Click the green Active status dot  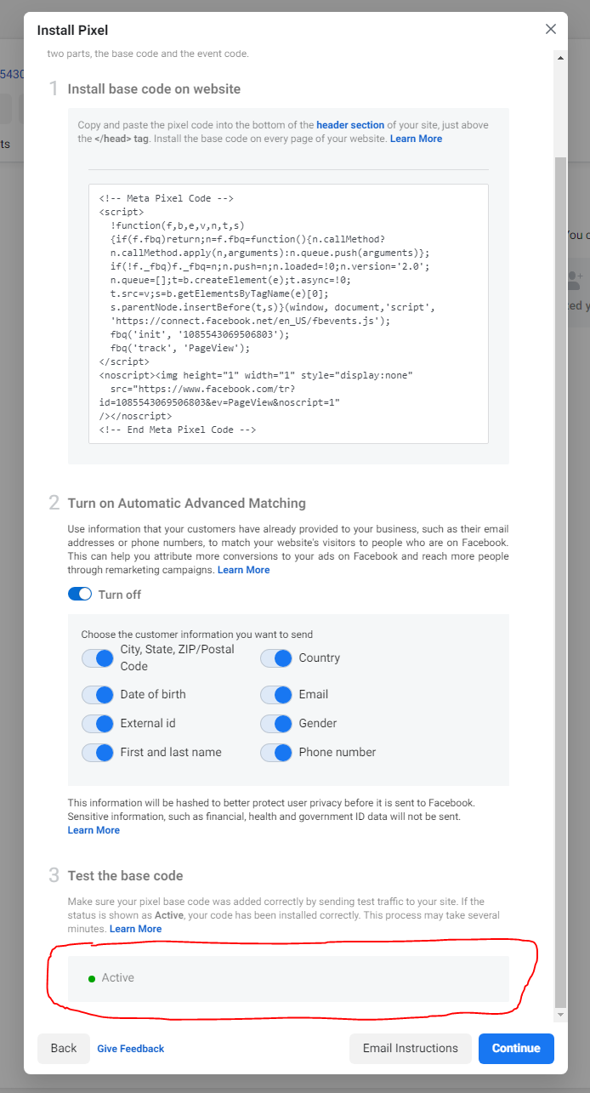[92, 979]
